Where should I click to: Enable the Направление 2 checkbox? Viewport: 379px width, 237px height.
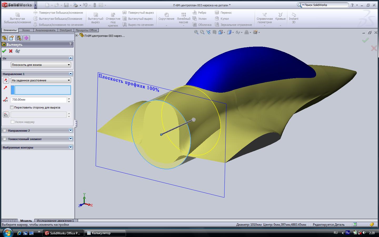point(4,131)
